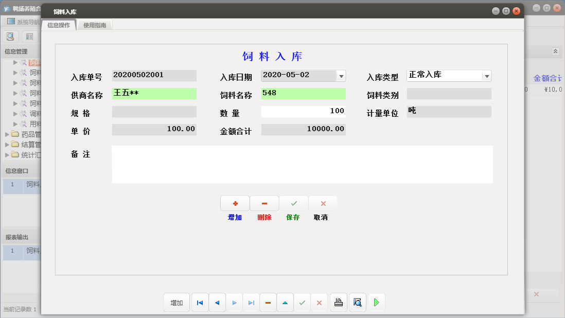Jump to the last record
The height and width of the screenshot is (318, 565).
click(x=251, y=303)
